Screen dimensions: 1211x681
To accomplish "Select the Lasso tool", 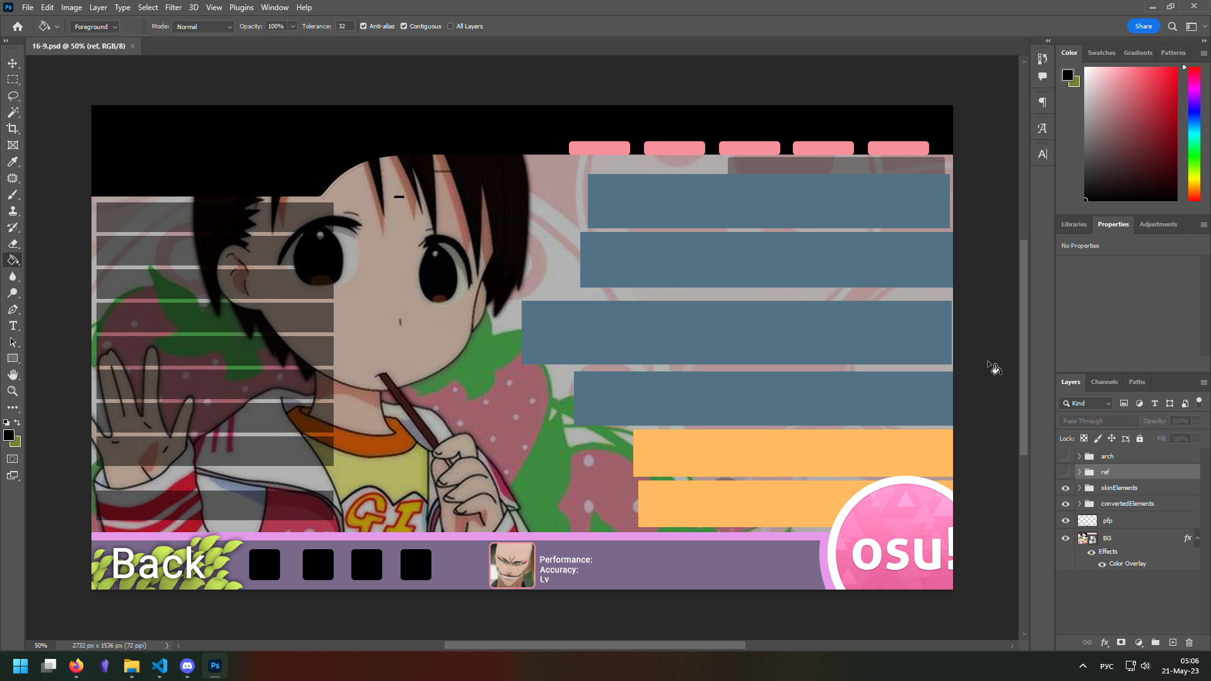I will click(13, 96).
